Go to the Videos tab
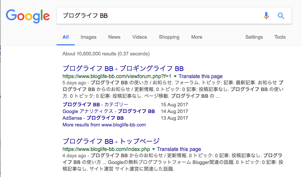302x177 pixels. (139, 37)
